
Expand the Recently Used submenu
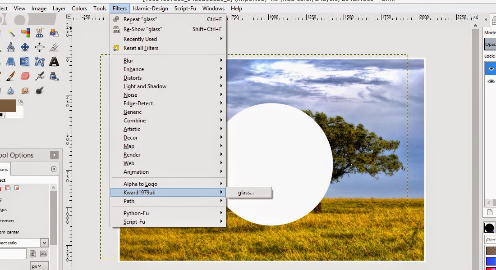[168, 39]
